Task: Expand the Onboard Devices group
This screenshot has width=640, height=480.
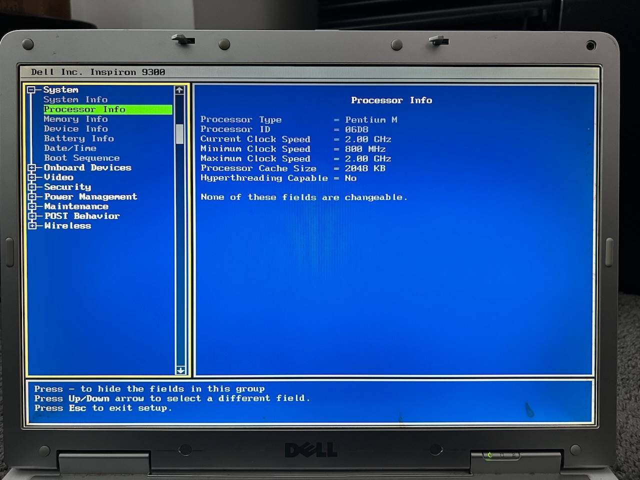Action: pos(32,168)
